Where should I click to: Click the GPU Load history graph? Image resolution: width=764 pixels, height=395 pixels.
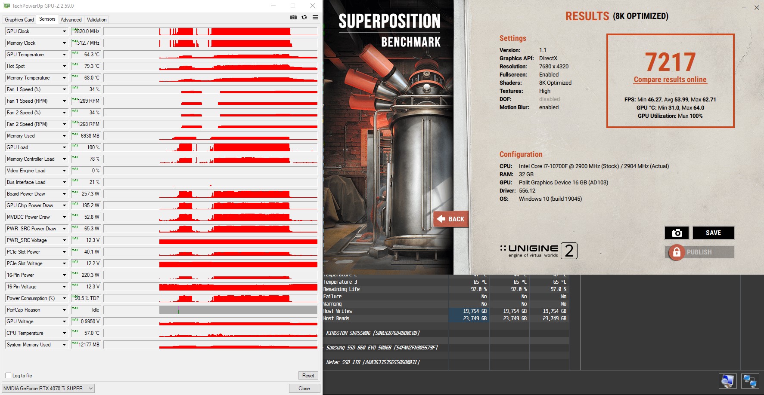click(x=211, y=147)
